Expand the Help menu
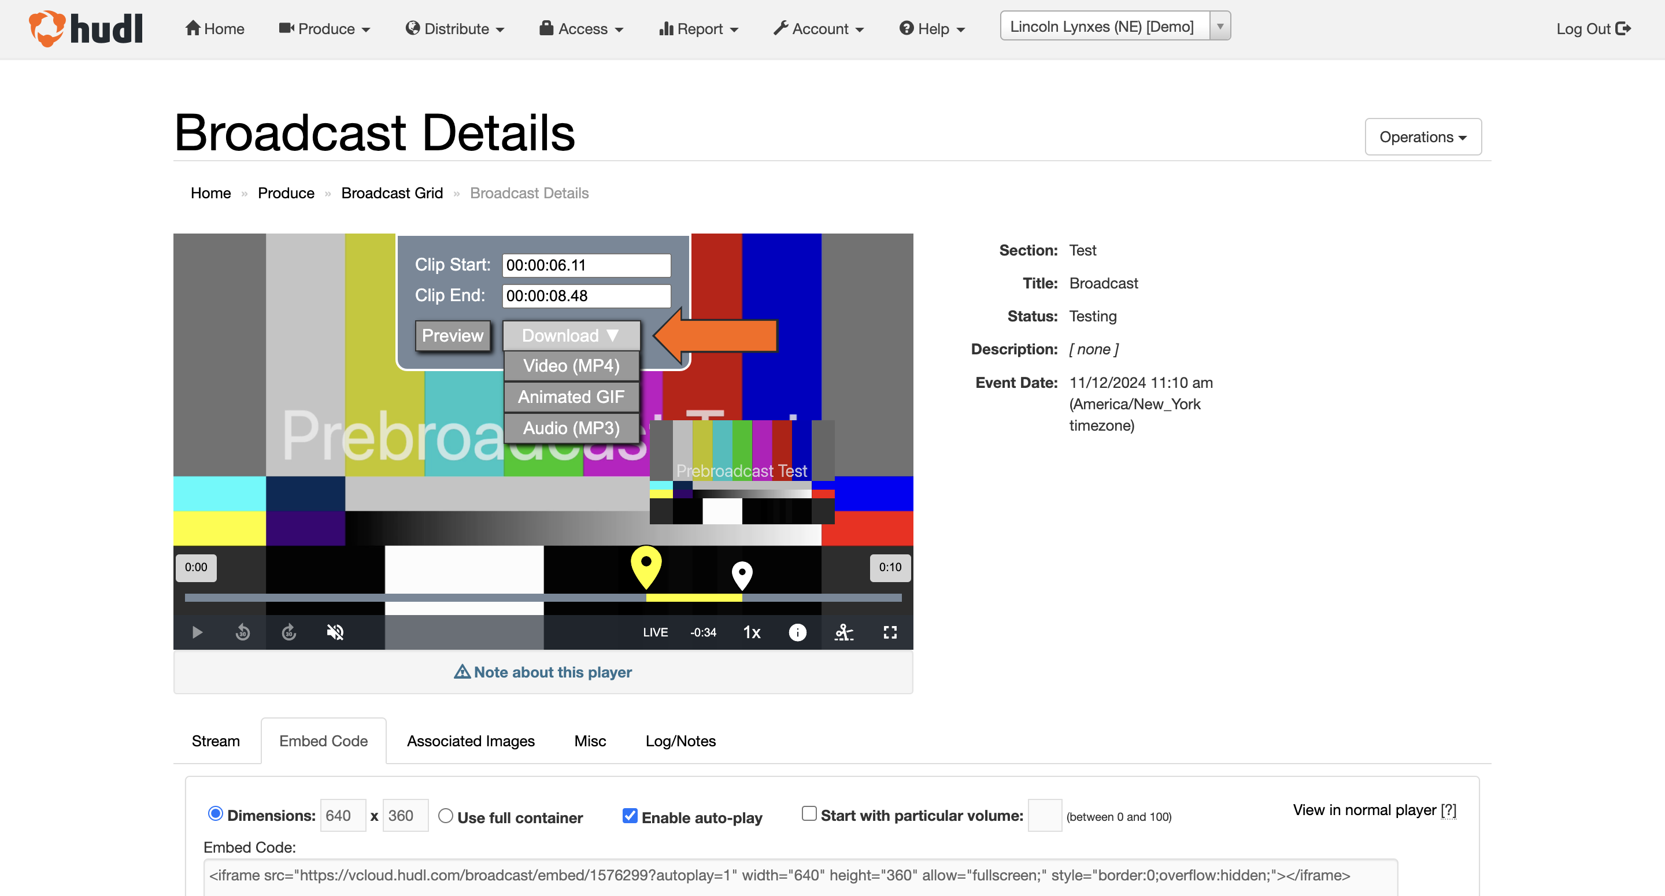This screenshot has width=1665, height=896. (x=931, y=28)
